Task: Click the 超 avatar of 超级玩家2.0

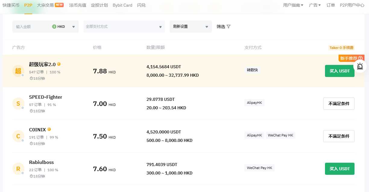Action: (x=18, y=71)
